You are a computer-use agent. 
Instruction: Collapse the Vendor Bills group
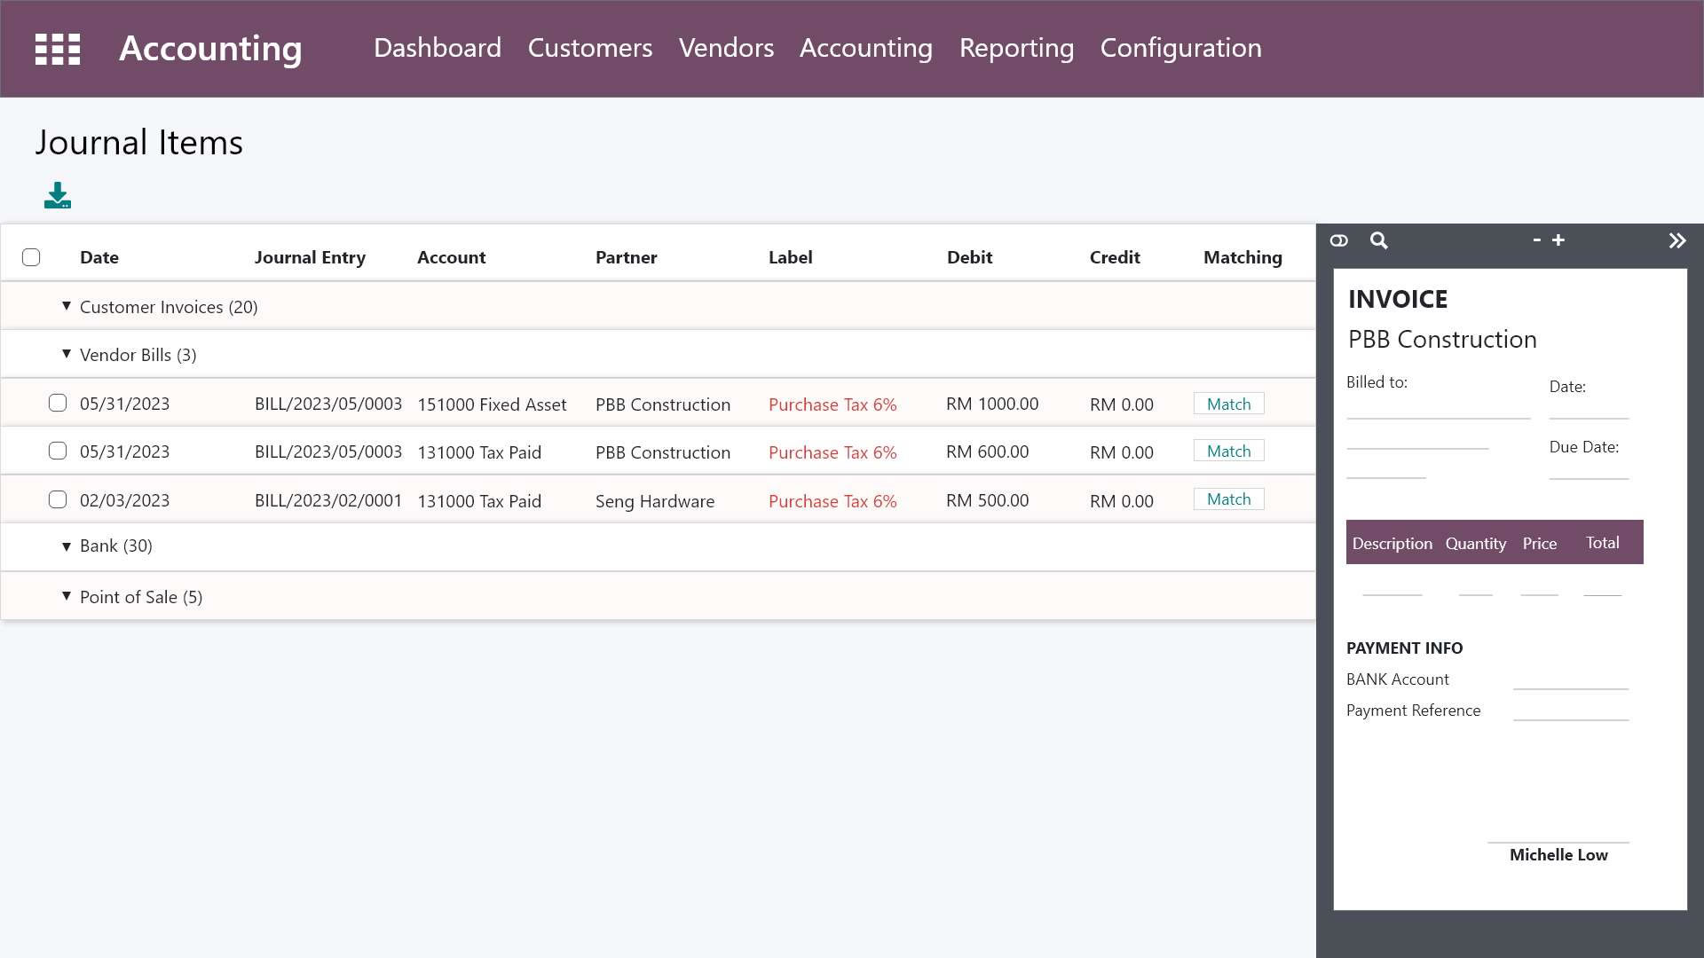(67, 354)
